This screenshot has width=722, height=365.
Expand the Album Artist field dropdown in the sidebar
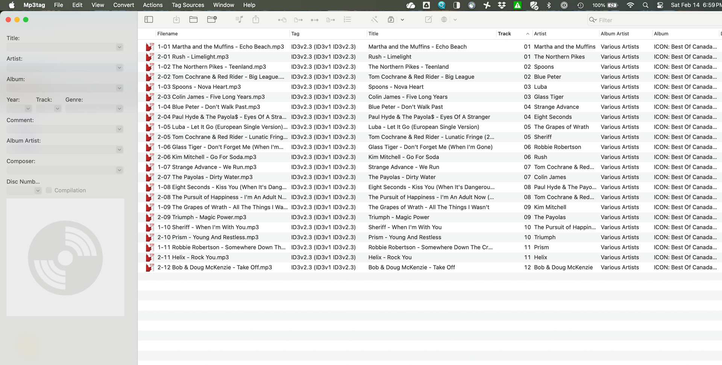point(119,150)
